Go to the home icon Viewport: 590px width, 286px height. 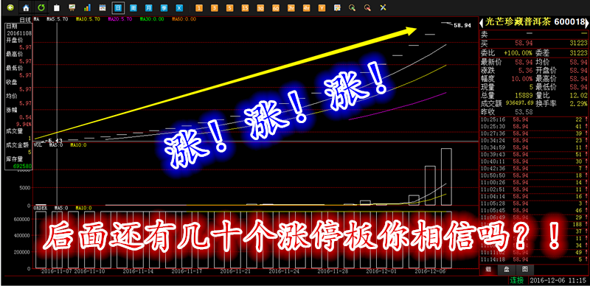point(26,7)
